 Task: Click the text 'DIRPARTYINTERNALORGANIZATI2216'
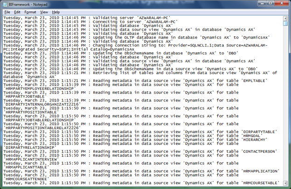(42, 104)
